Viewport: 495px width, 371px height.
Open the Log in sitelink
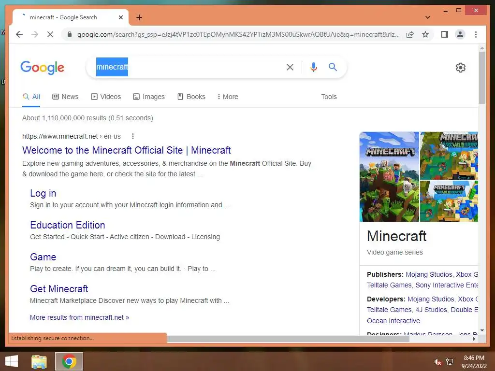point(43,193)
